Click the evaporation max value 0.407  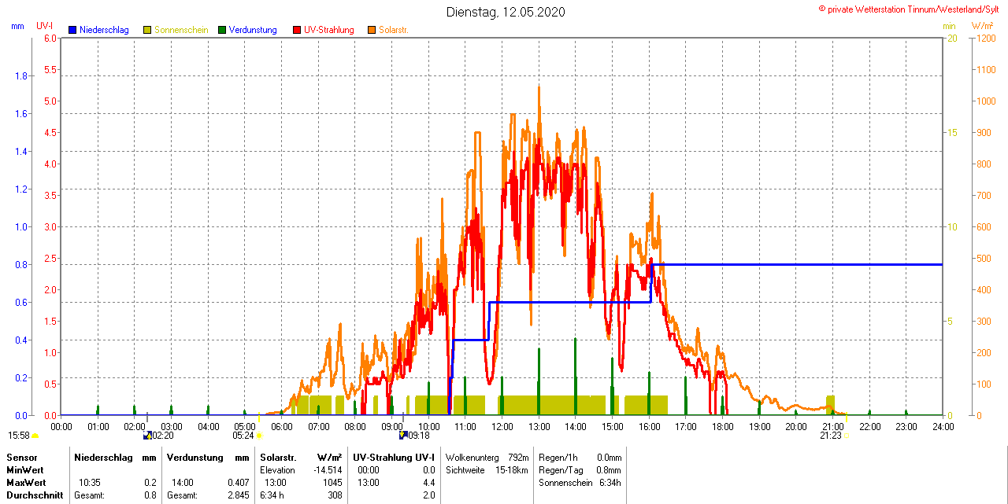tap(239, 482)
